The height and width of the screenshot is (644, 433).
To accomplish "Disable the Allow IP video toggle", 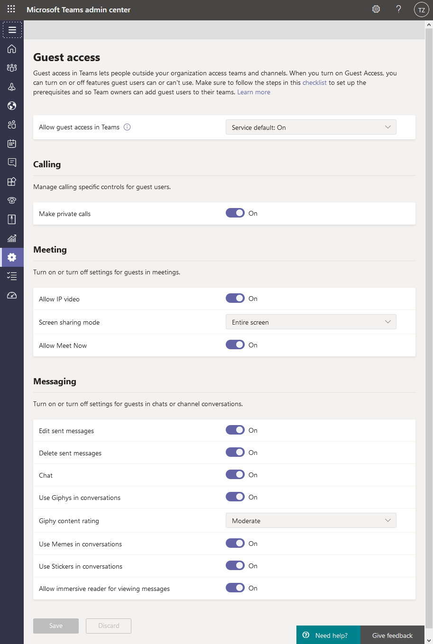I will [x=235, y=299].
